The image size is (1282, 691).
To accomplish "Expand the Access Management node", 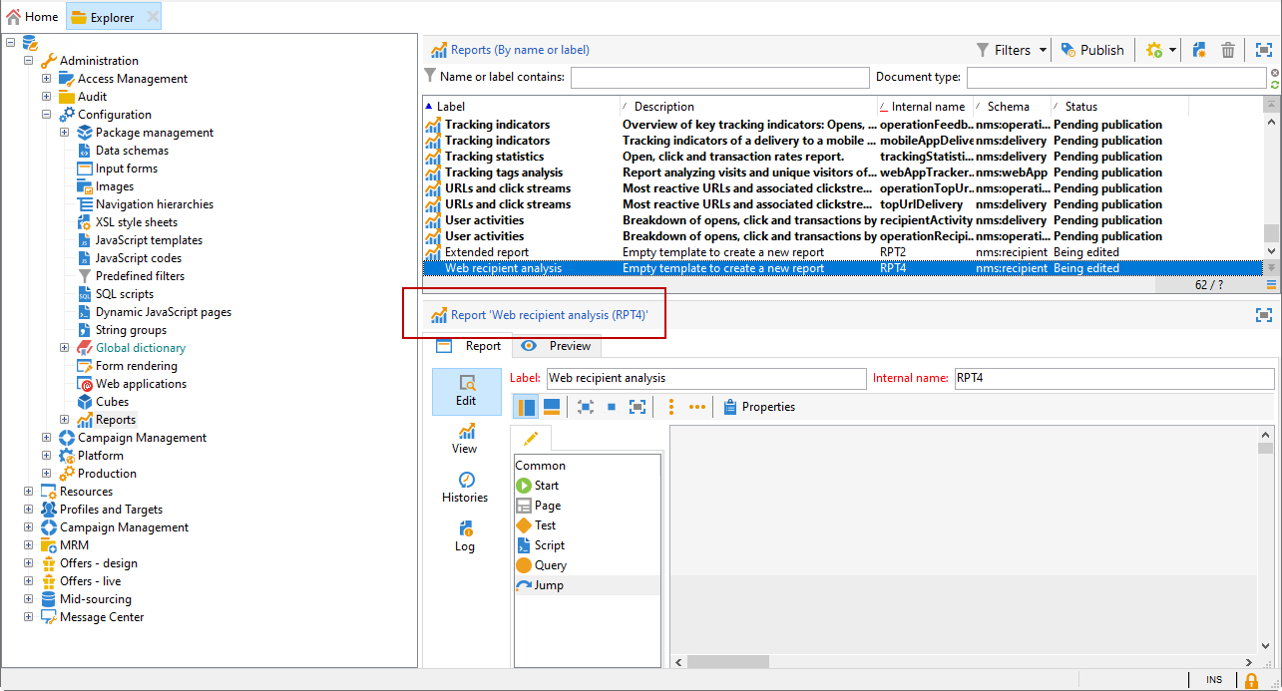I will [x=47, y=79].
